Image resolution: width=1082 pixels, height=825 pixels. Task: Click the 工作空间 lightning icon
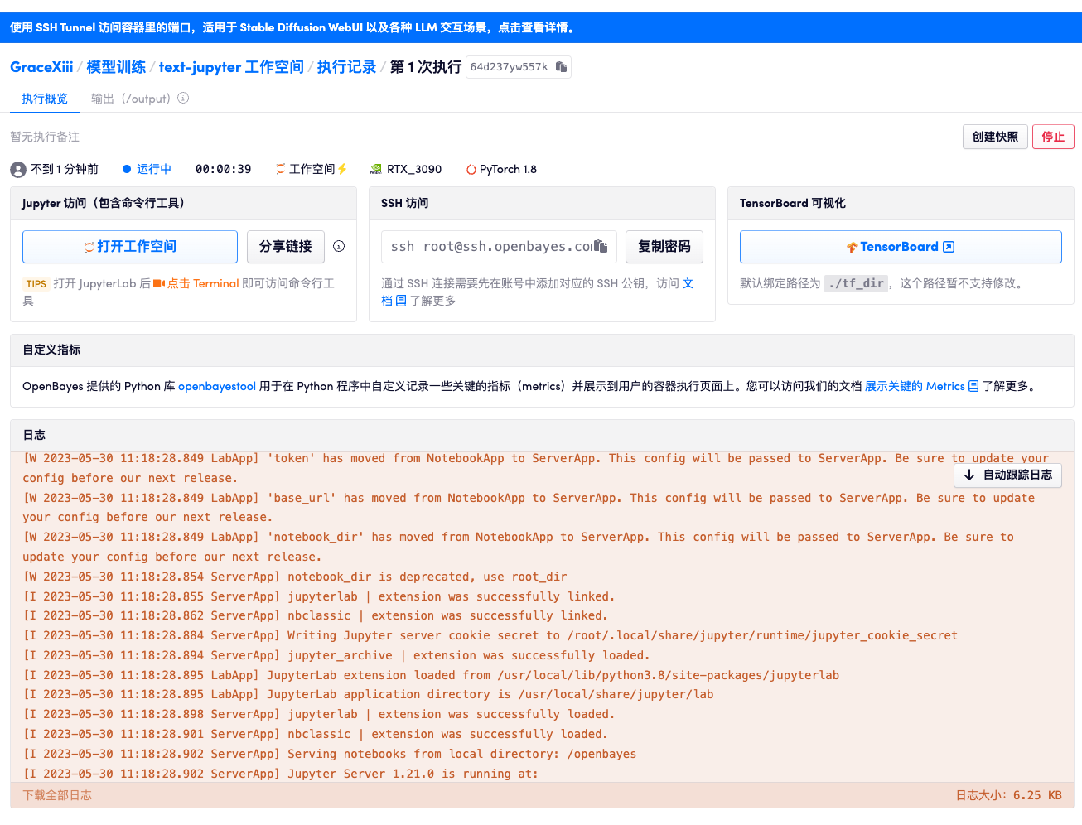342,169
